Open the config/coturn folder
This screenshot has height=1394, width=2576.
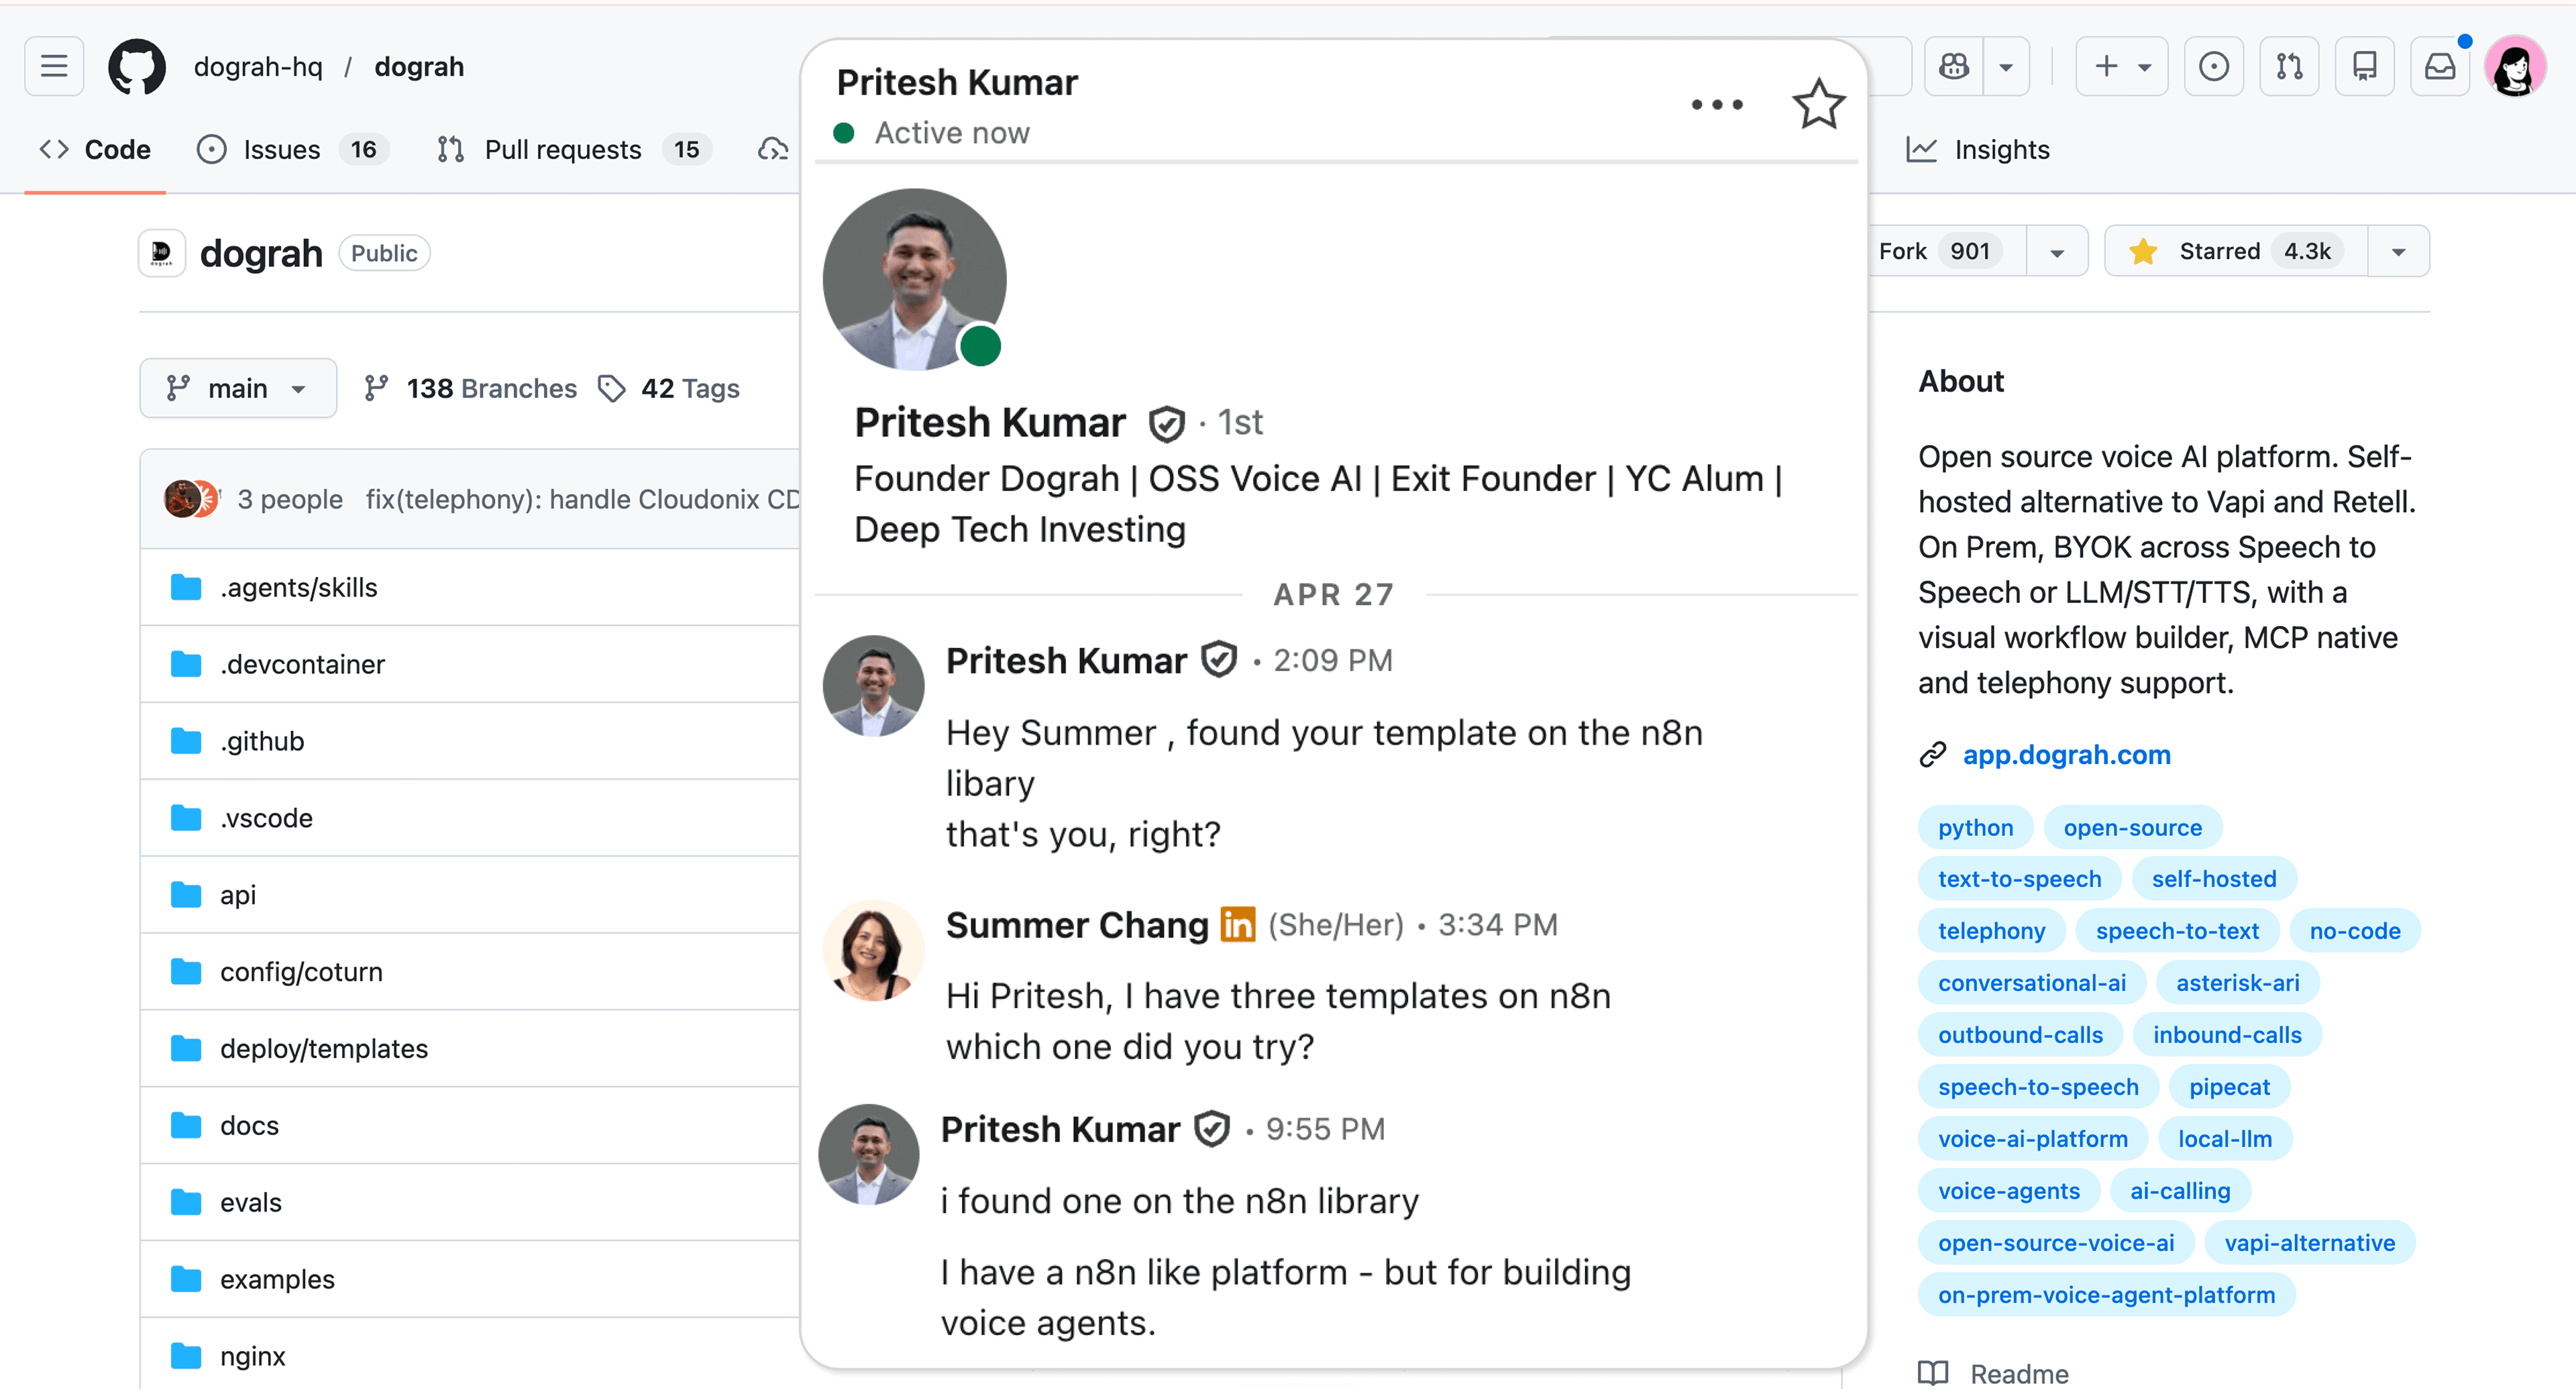tap(301, 973)
